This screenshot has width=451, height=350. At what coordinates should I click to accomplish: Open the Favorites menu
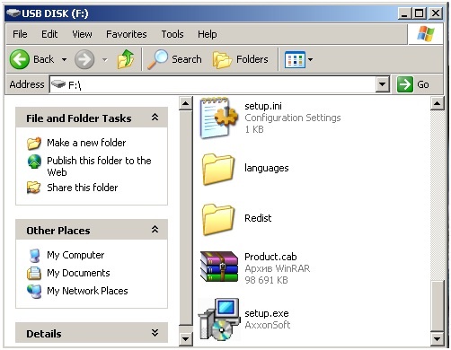(127, 34)
